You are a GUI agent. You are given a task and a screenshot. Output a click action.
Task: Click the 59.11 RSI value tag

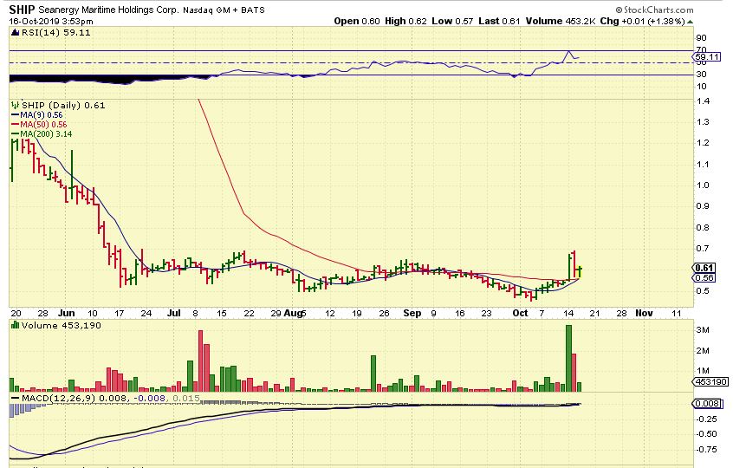pyautogui.click(x=706, y=57)
